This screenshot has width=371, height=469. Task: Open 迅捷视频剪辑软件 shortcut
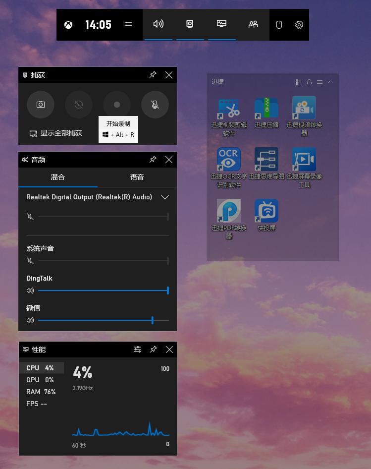point(229,117)
